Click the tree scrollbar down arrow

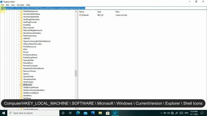click(76, 109)
